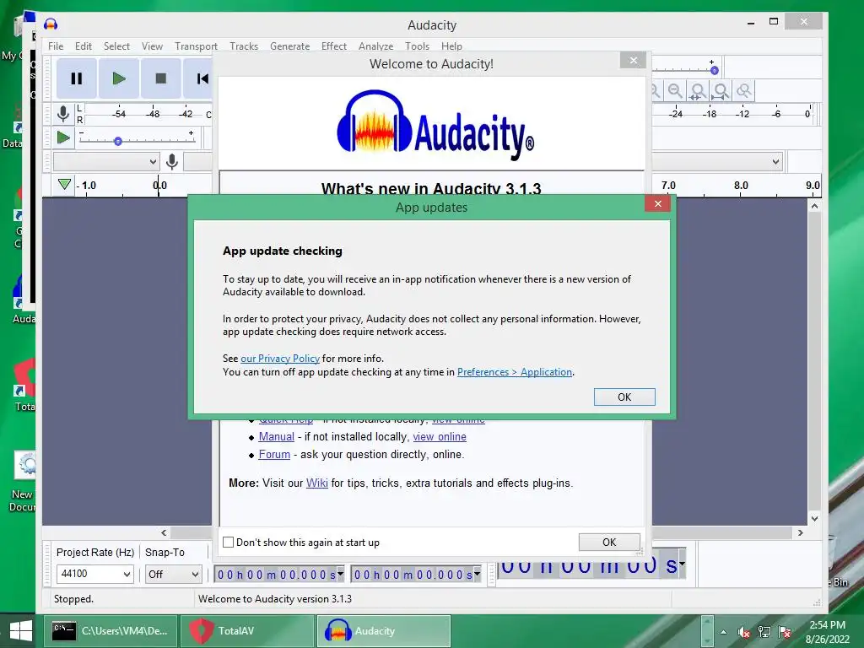Click the green Play transport button
864x648 pixels.
(x=118, y=78)
